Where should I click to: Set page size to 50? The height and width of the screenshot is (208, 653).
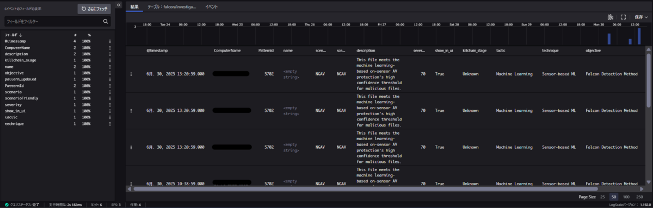[614, 197]
